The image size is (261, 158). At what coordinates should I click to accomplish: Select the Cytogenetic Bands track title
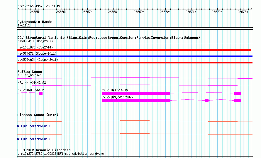(35, 22)
